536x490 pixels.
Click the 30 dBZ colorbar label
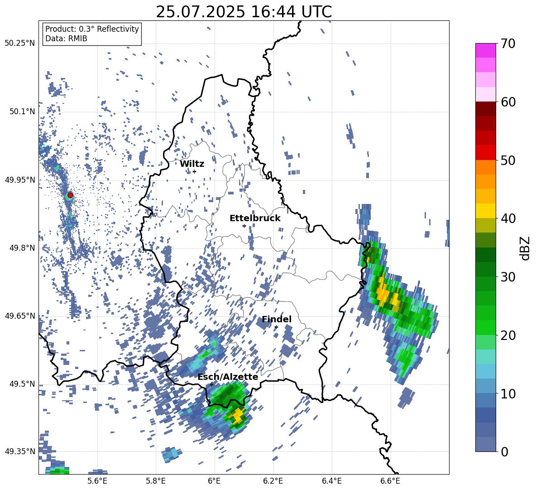508,277
